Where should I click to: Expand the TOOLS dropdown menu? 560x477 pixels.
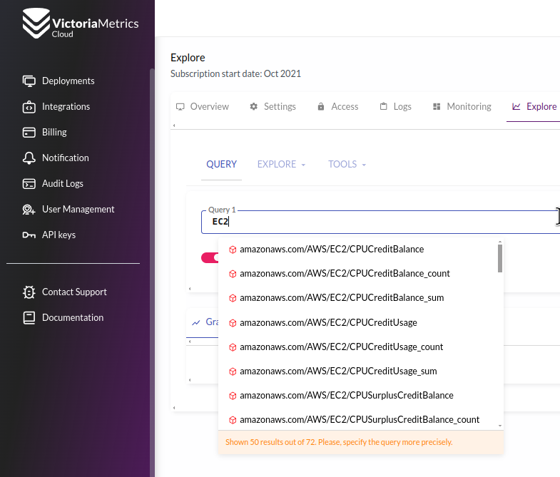(347, 164)
